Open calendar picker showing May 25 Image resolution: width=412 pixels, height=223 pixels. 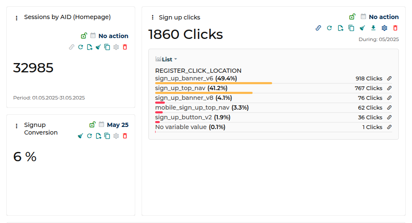(x=101, y=125)
